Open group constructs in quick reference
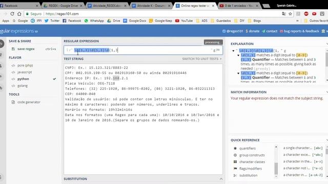 point(252,155)
